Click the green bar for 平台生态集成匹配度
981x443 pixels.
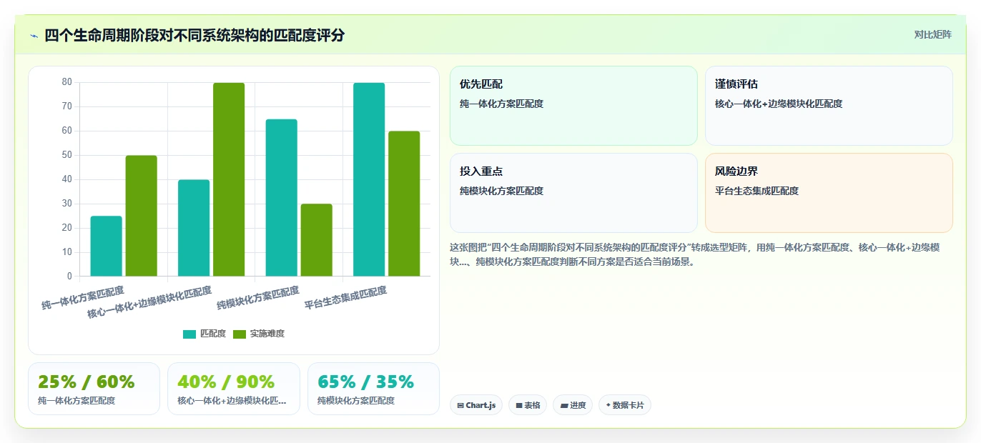coord(404,204)
